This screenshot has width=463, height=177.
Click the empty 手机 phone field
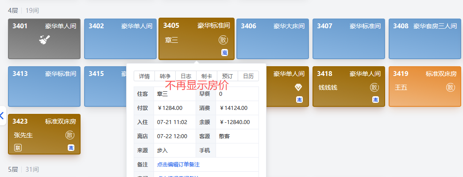click(x=237, y=151)
